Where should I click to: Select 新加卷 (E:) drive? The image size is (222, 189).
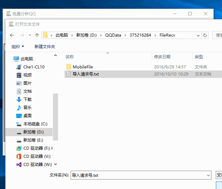pyautogui.click(x=30, y=140)
